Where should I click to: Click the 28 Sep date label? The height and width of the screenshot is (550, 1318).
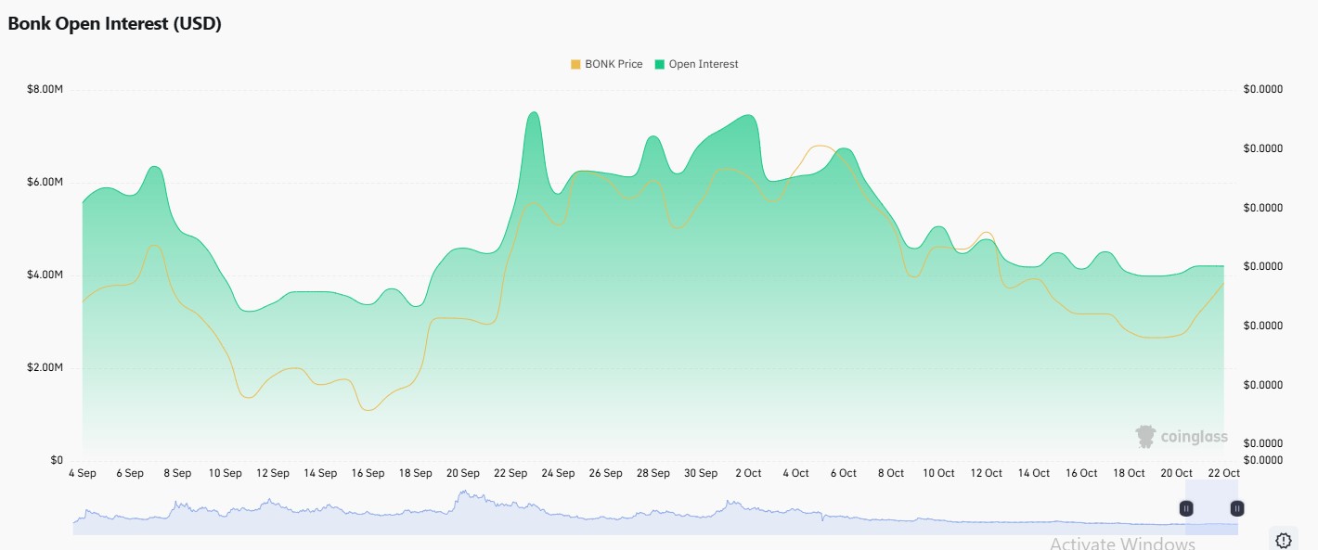pyautogui.click(x=653, y=473)
